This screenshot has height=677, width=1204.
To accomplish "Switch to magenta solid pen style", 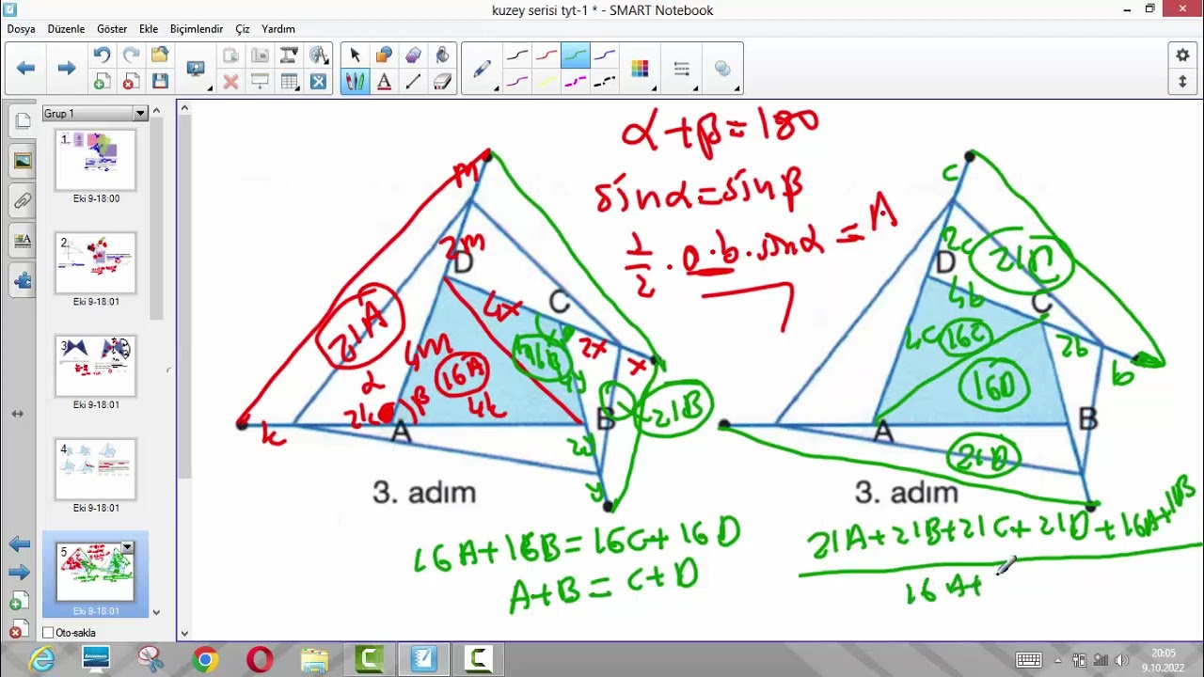I will 517,82.
